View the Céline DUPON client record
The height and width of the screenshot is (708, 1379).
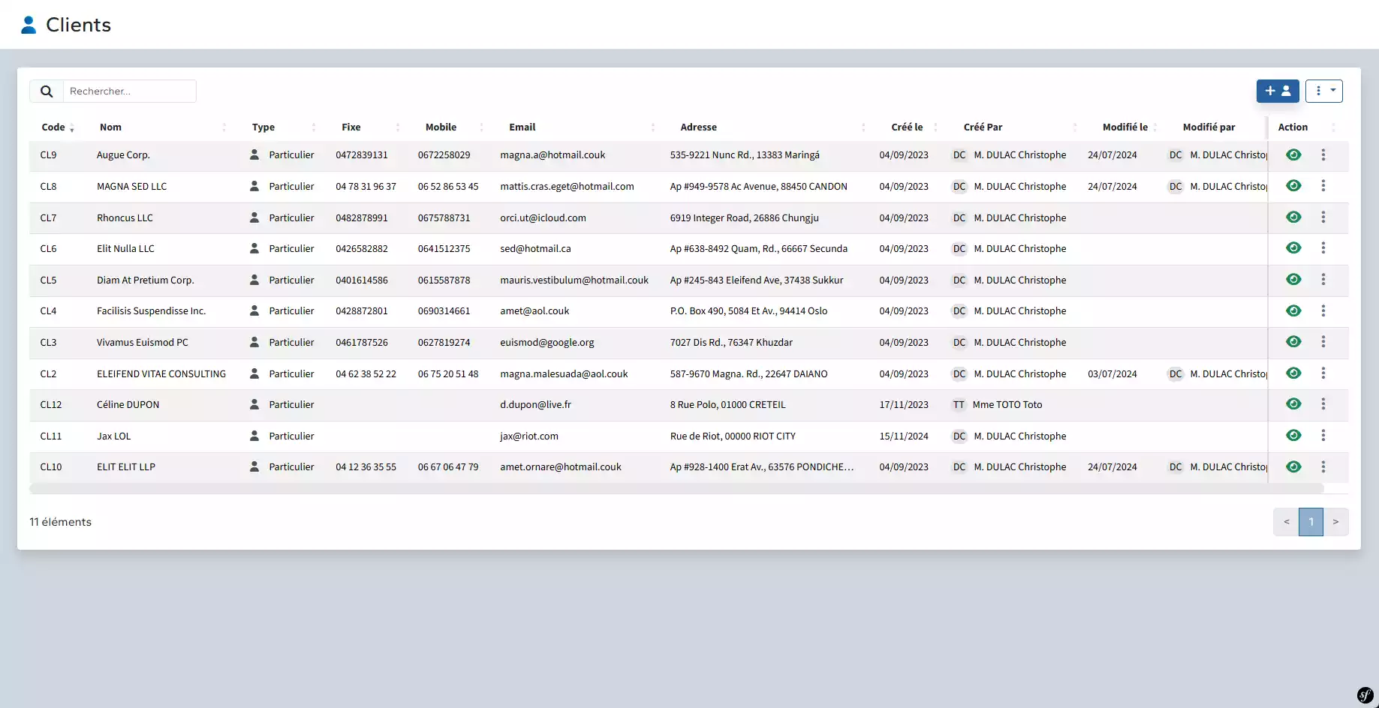click(1293, 404)
